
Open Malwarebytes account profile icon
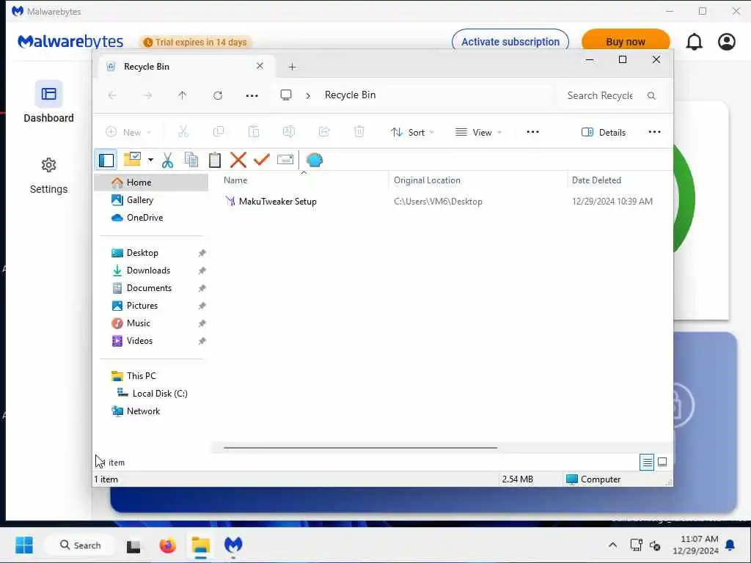(x=727, y=42)
